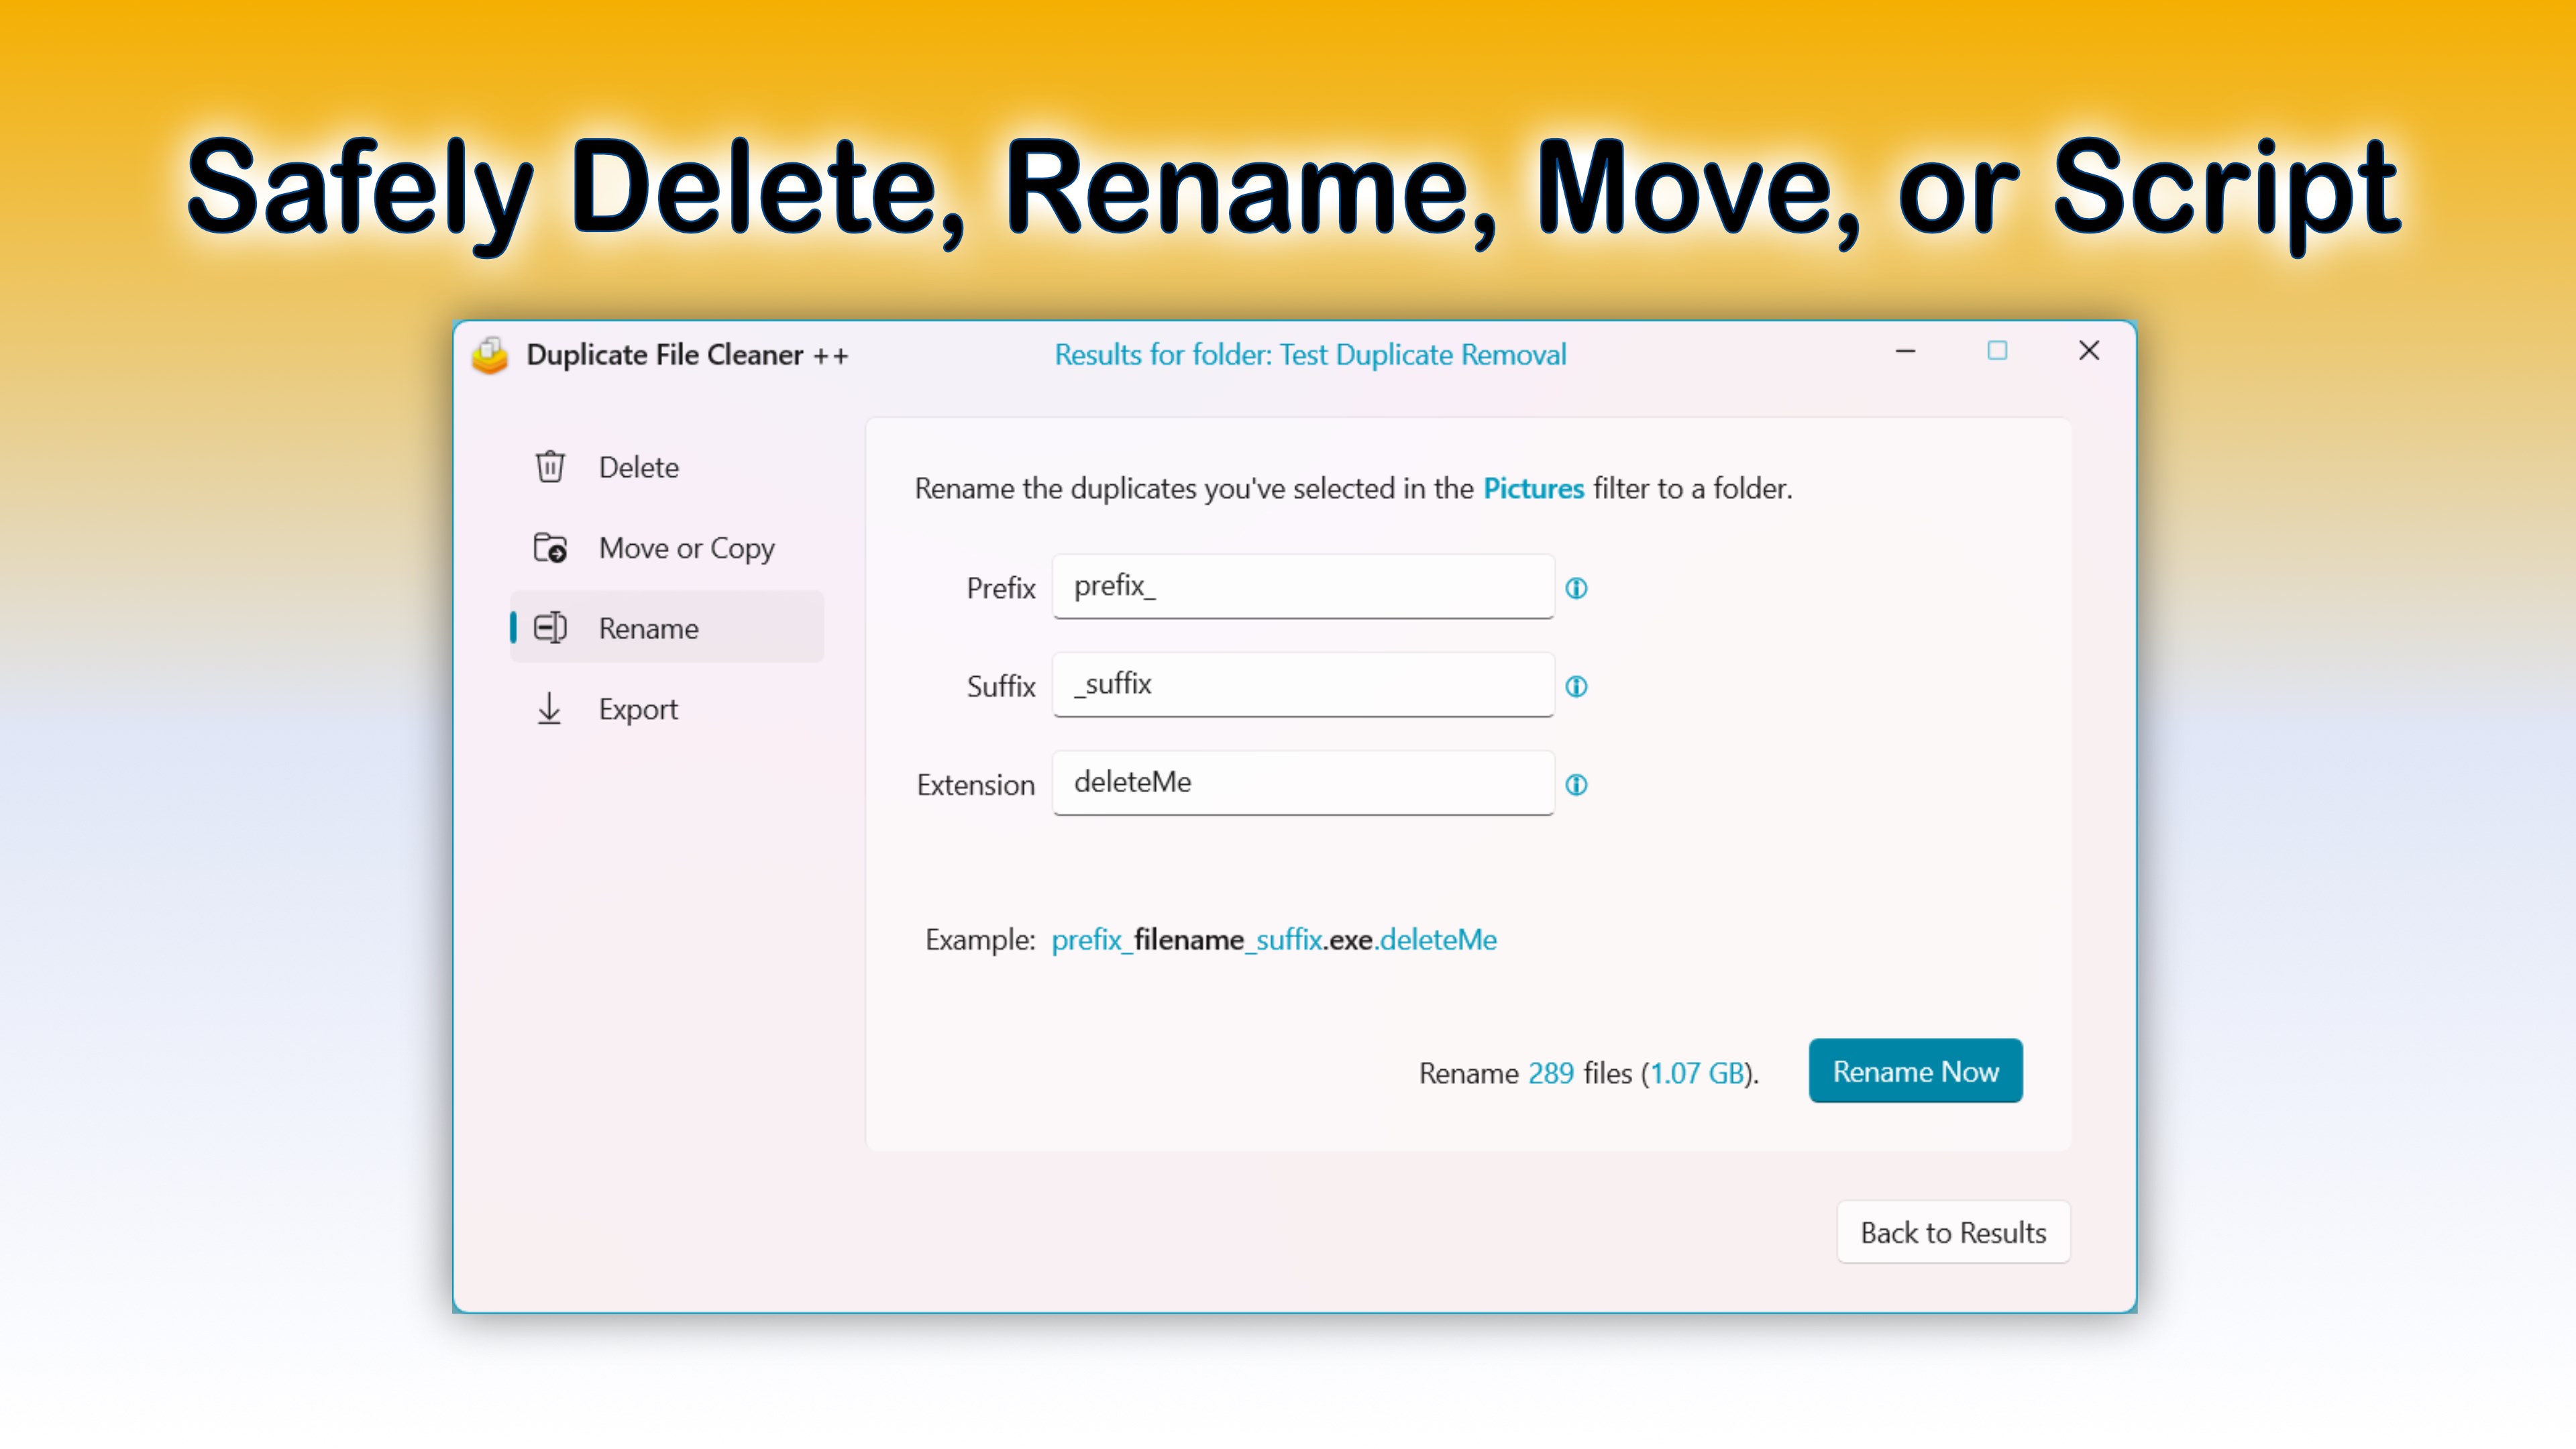Focus the Prefix text field
This screenshot has width=2576, height=1449.
pos(1302,586)
